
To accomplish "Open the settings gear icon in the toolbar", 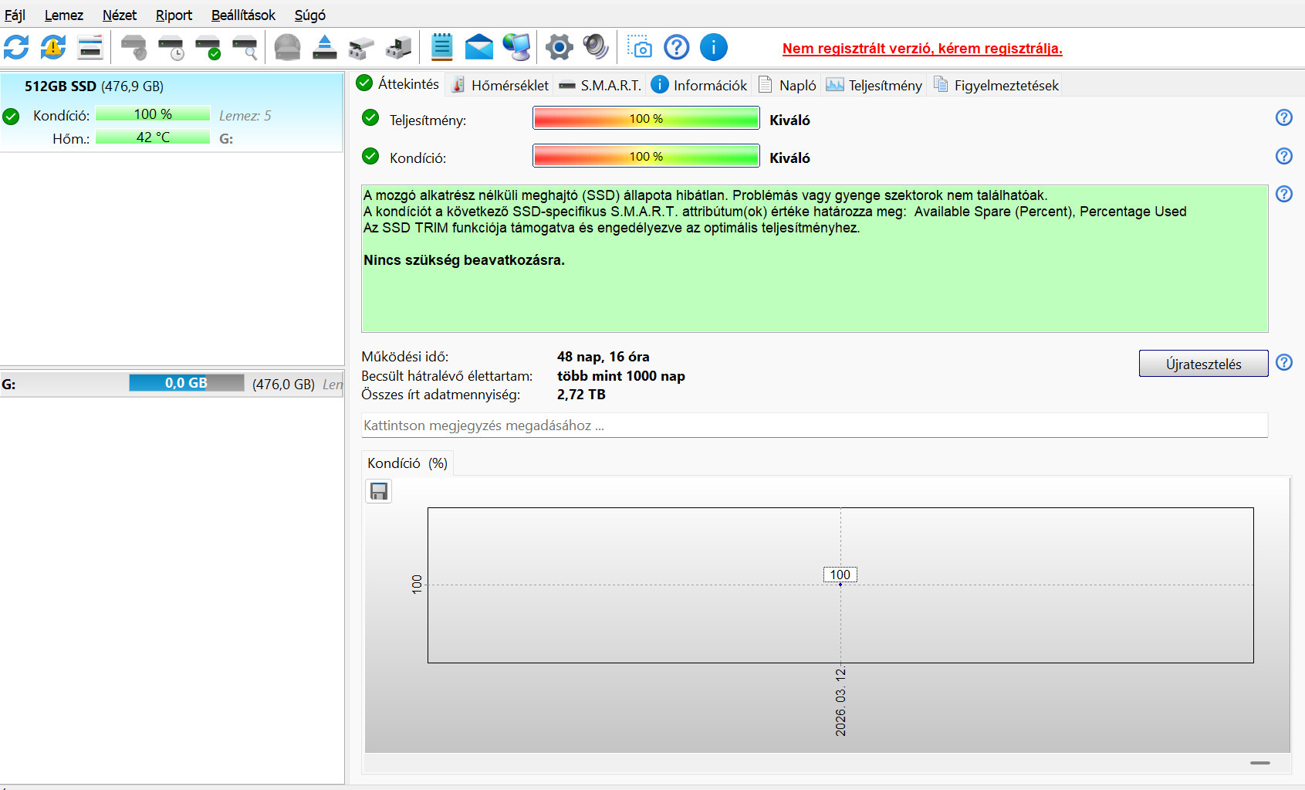I will pyautogui.click(x=560, y=47).
